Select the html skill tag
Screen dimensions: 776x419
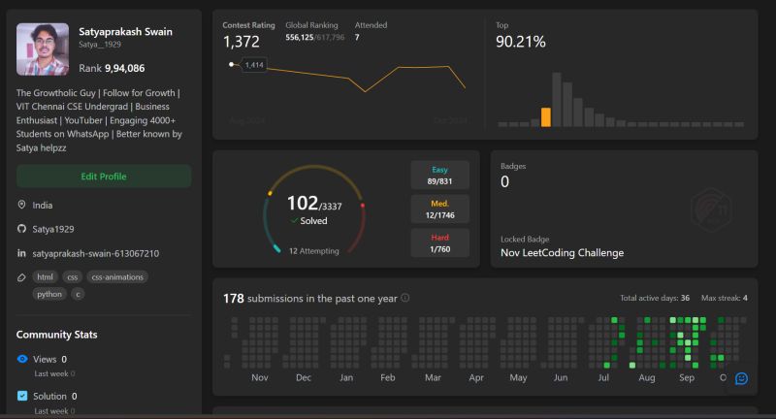[45, 277]
